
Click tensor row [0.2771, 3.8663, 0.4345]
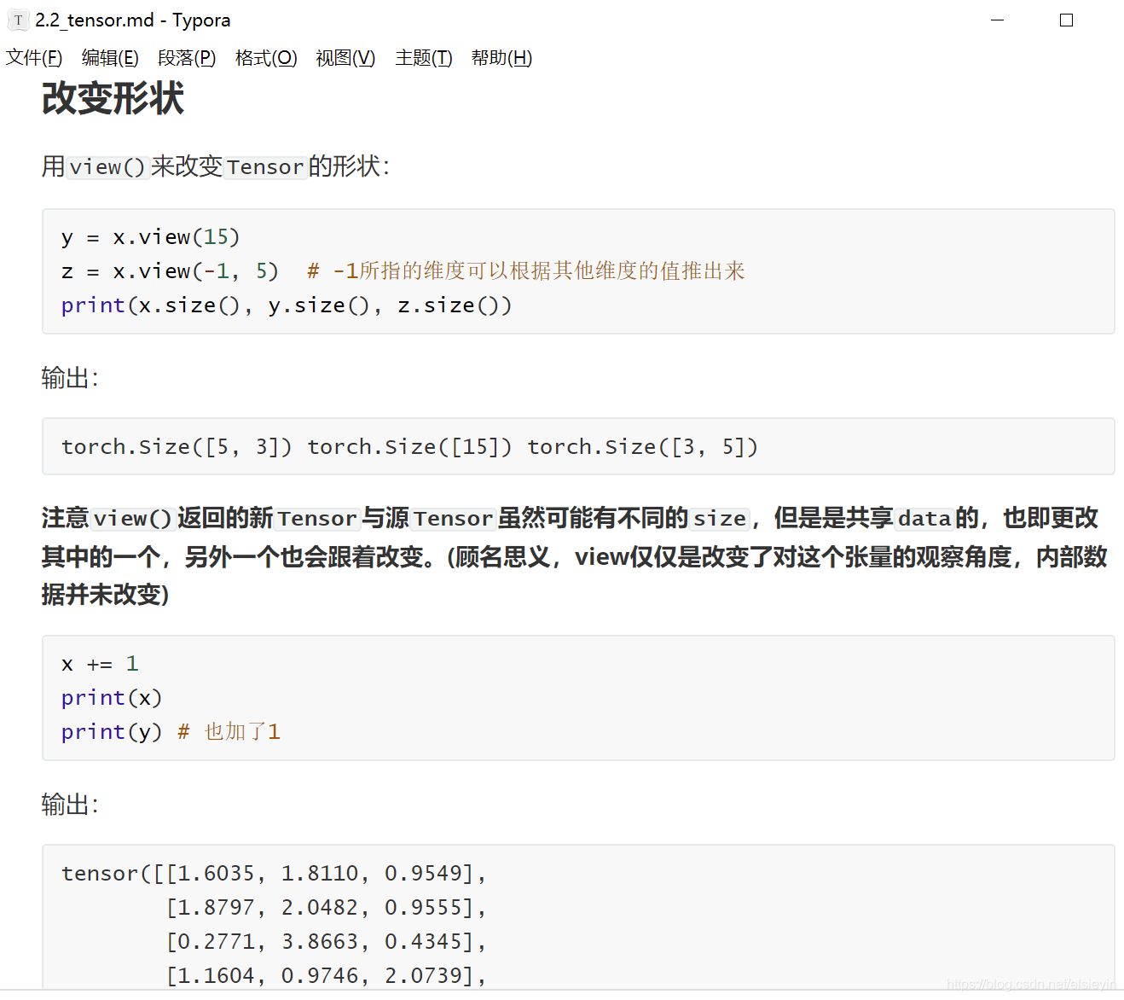327,942
